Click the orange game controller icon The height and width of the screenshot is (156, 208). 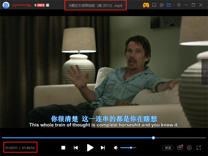click(x=146, y=5)
